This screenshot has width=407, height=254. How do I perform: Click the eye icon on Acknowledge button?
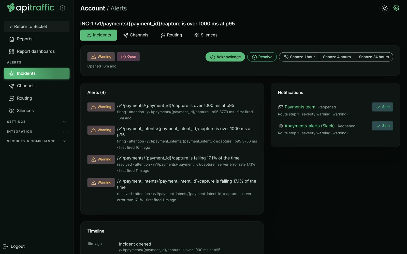[x=213, y=57]
